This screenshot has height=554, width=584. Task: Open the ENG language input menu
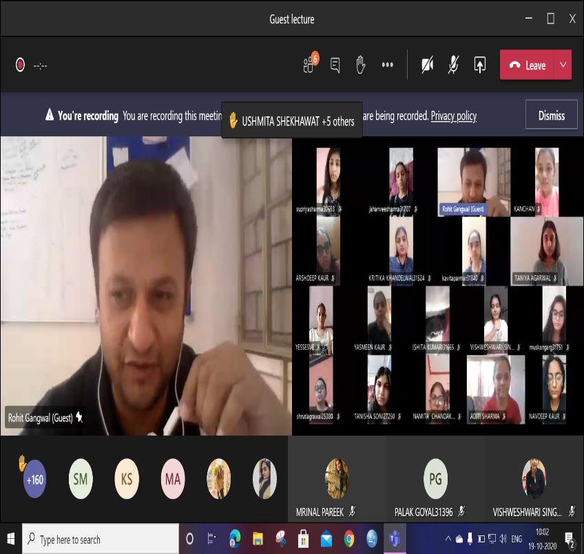coord(515,539)
